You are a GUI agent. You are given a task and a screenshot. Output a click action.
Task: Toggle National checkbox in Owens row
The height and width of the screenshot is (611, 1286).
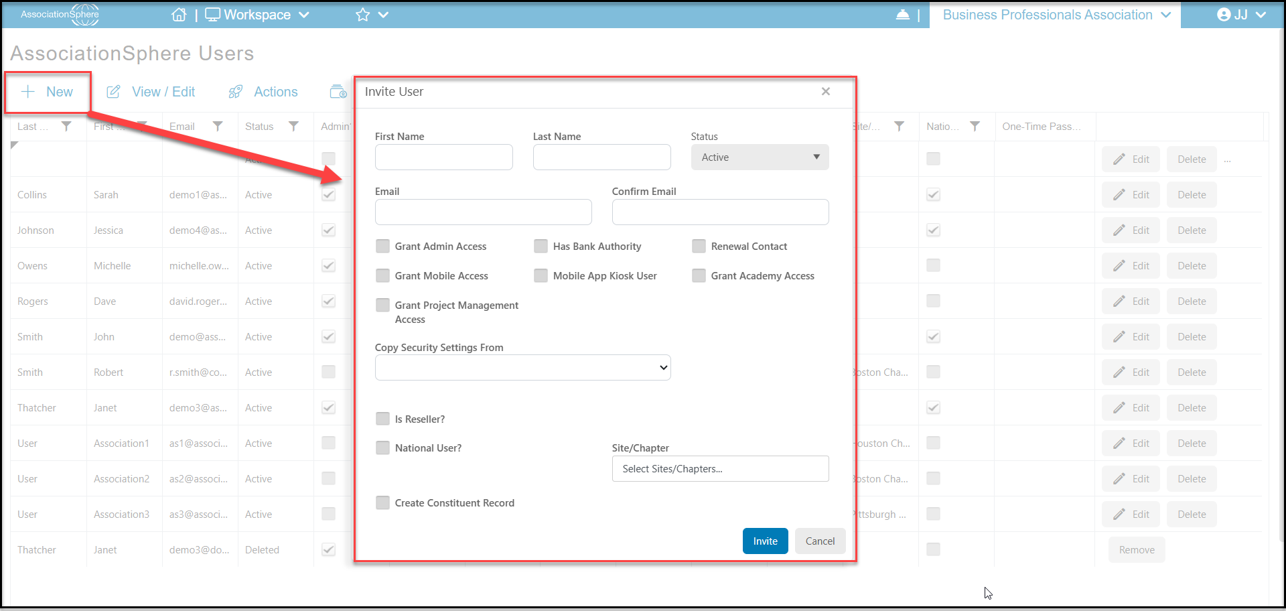coord(934,266)
